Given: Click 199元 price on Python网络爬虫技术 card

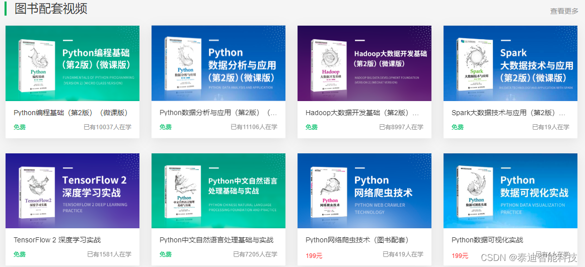Looking at the screenshot, I should point(314,256).
